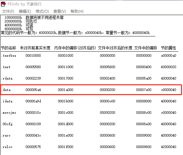Click attribute 60000020 of .text
183x155 pixels.
(168, 67)
